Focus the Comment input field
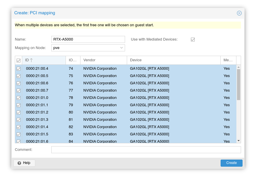Image resolution: width=253 pixels, height=178 pixels. 146,150
